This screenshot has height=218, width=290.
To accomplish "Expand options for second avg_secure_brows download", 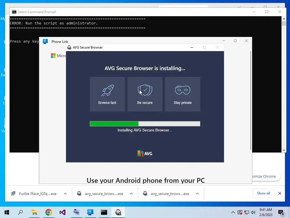I will tap(197, 194).
